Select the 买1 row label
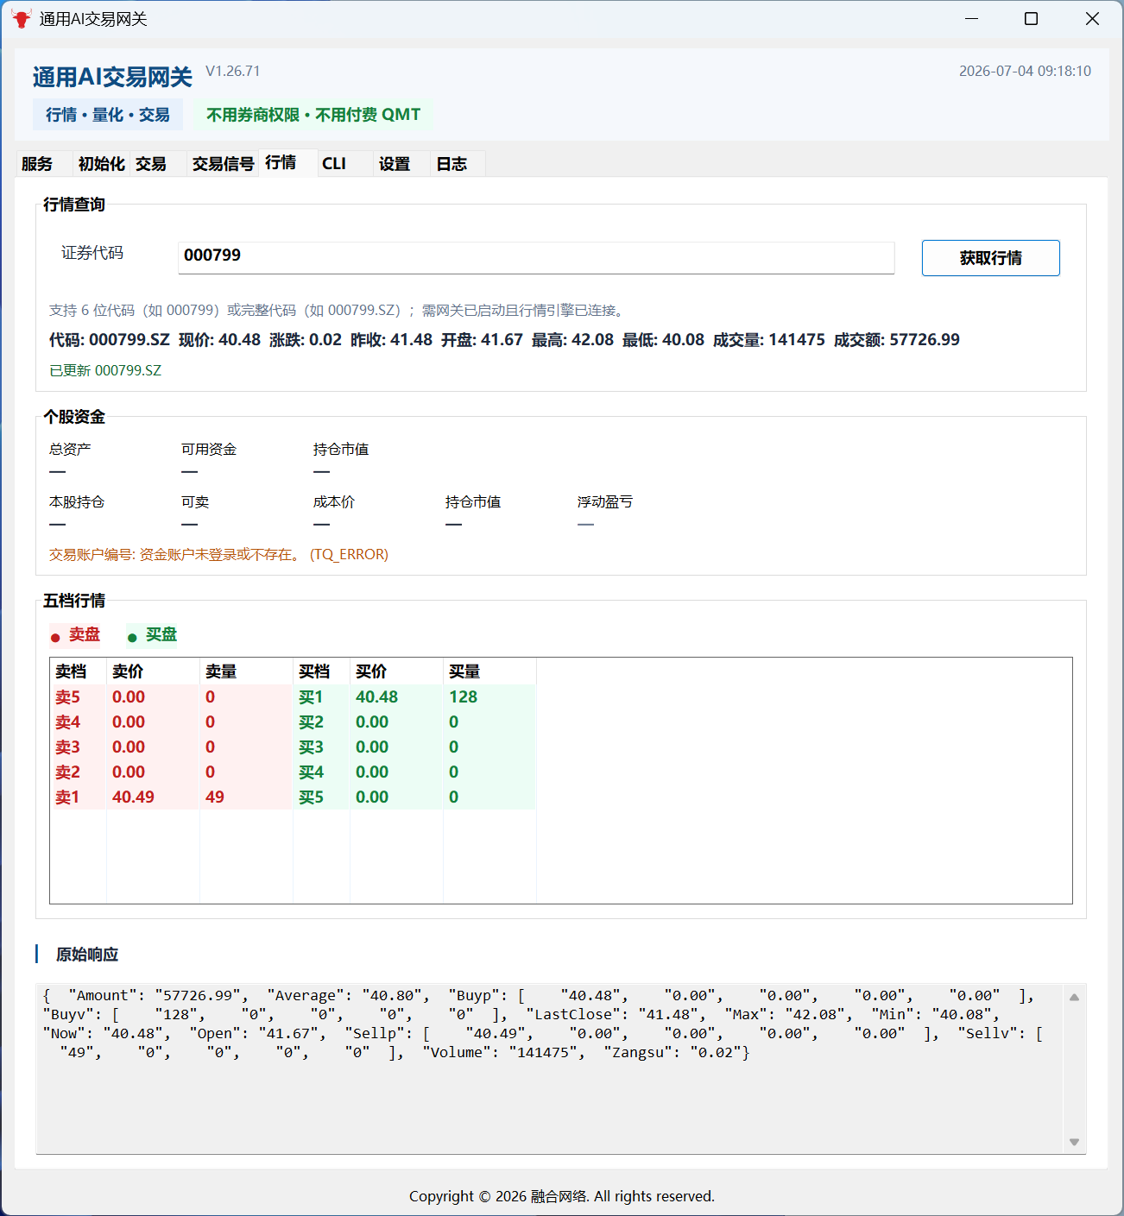 click(311, 697)
